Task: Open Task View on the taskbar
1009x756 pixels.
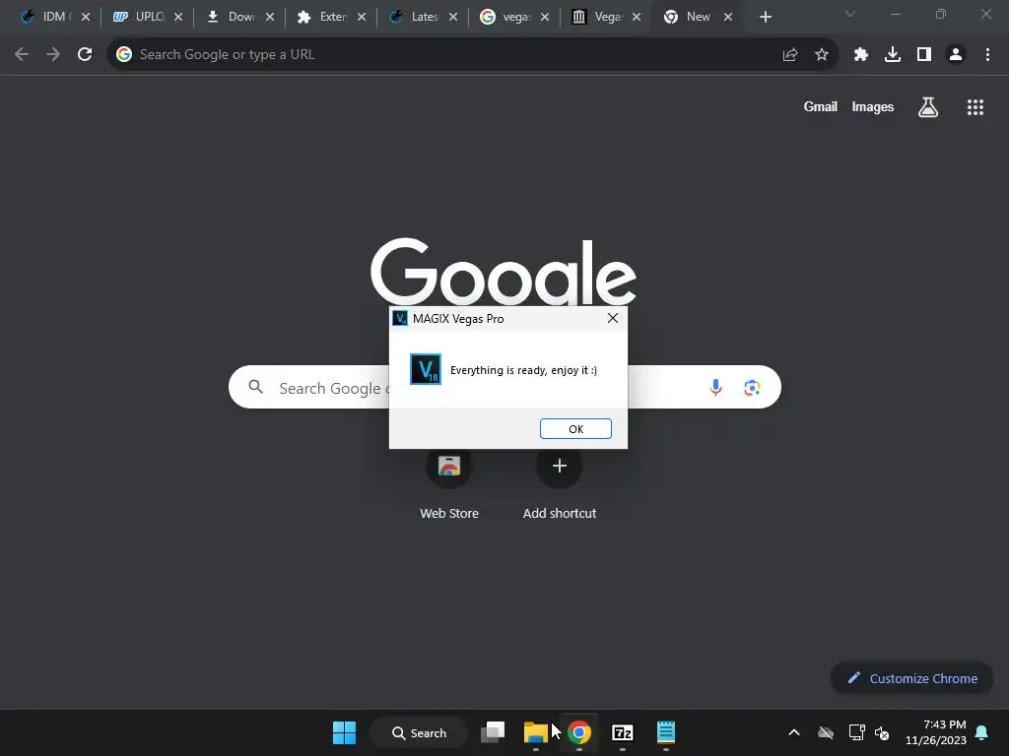Action: click(x=493, y=732)
